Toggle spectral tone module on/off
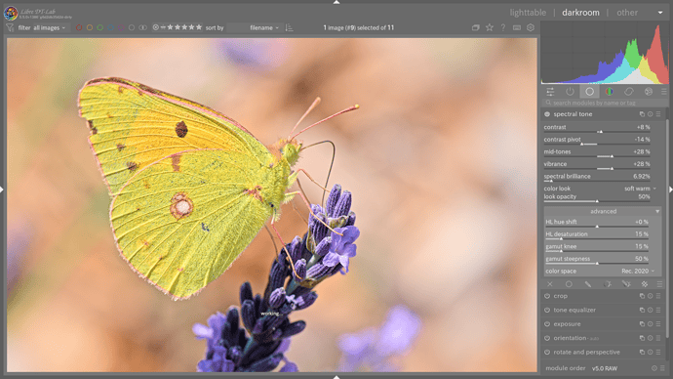The image size is (673, 379). 547,114
